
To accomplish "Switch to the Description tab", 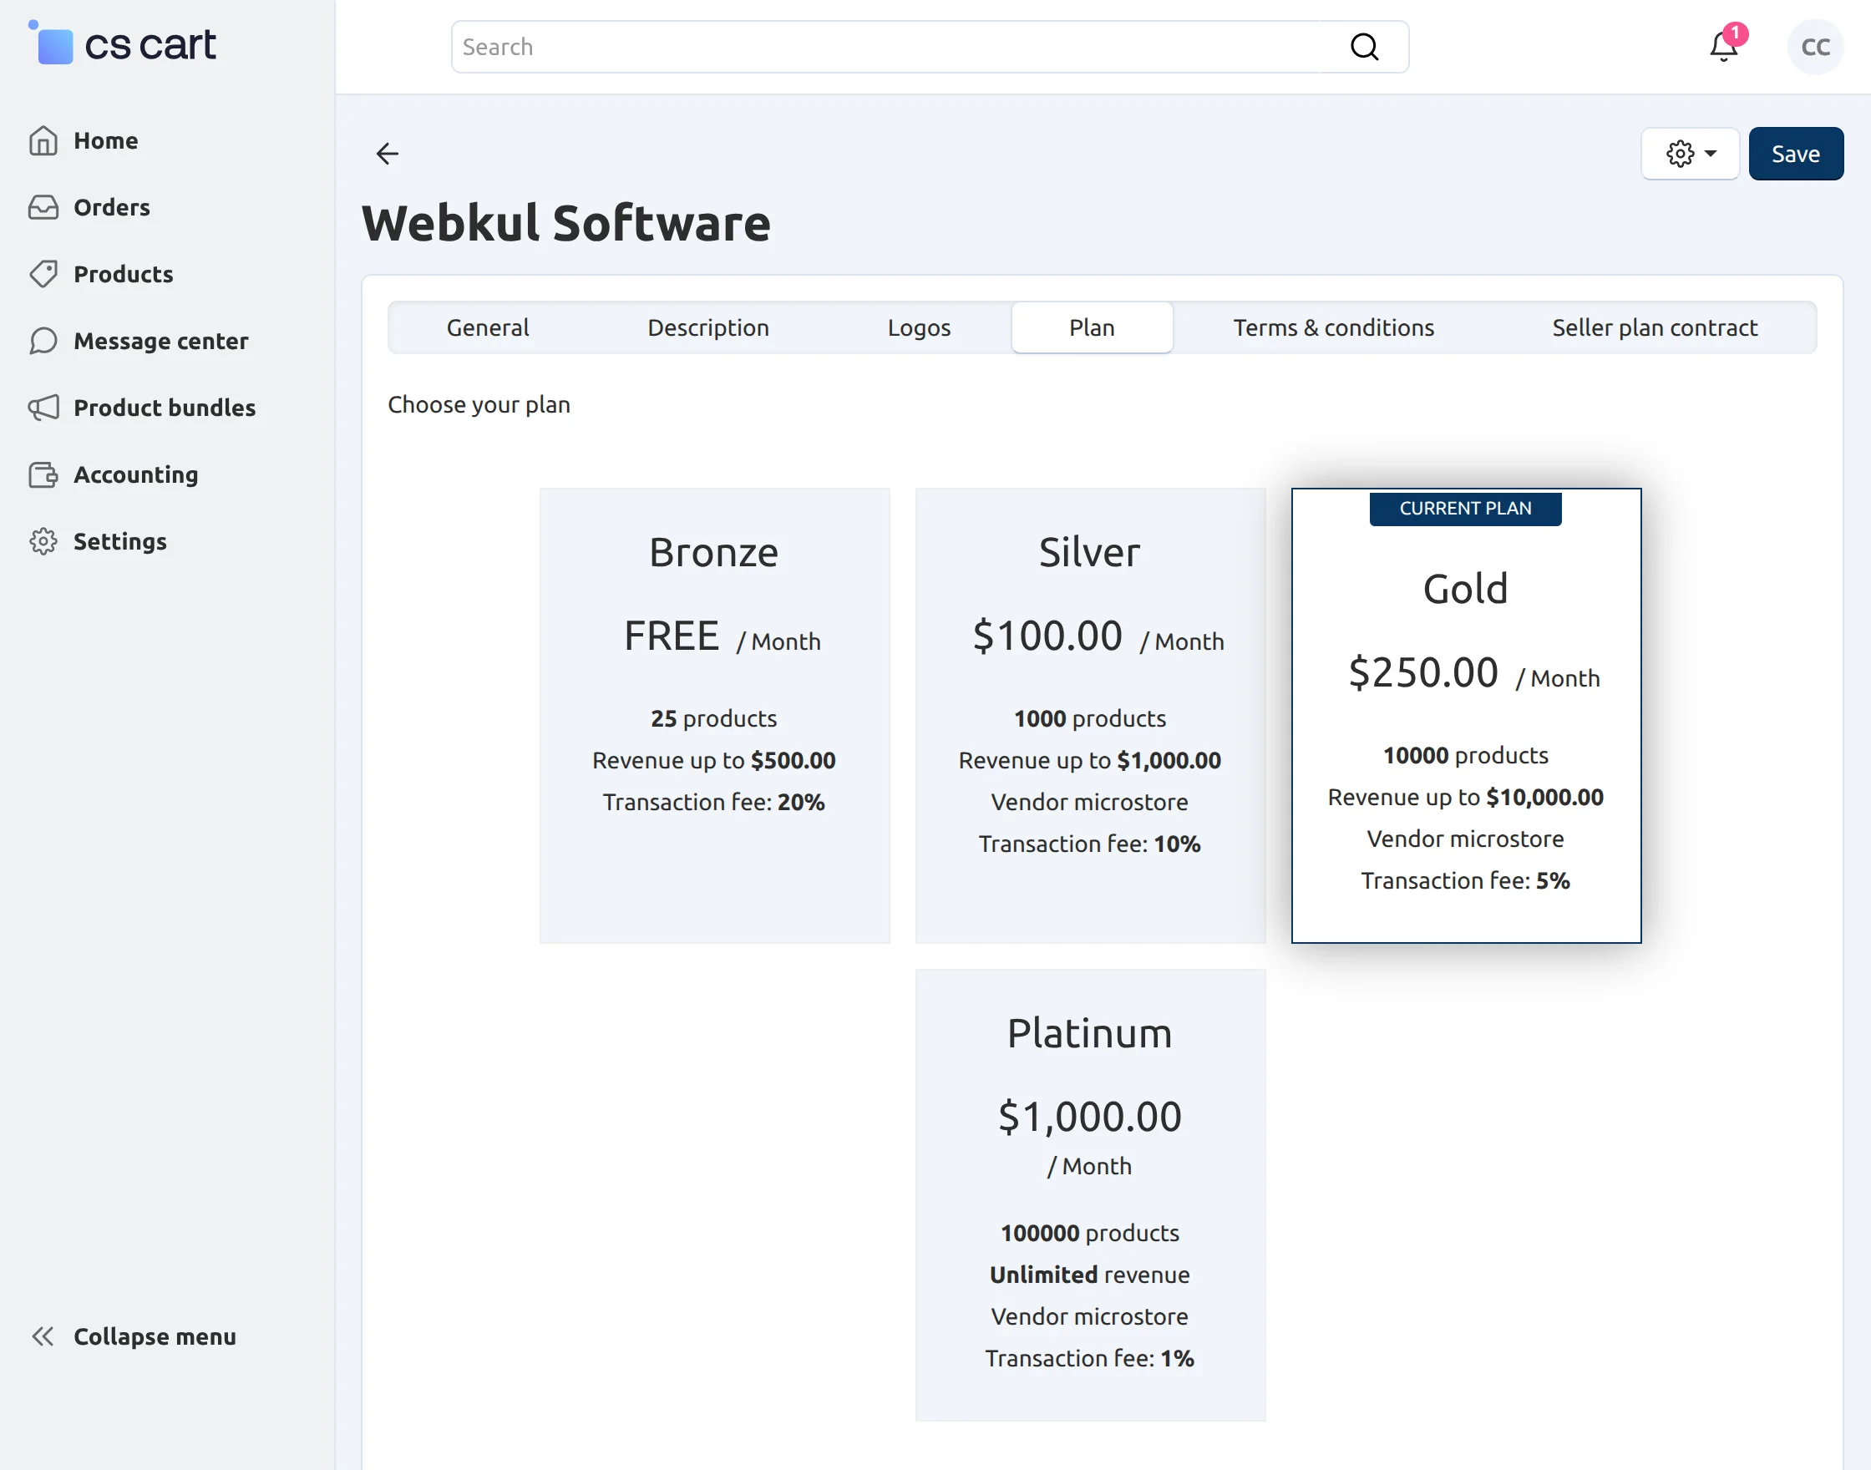I will [708, 327].
